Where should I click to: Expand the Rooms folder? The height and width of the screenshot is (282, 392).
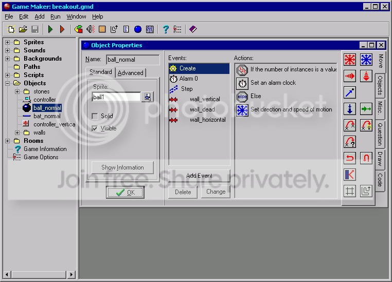[x=8, y=141]
